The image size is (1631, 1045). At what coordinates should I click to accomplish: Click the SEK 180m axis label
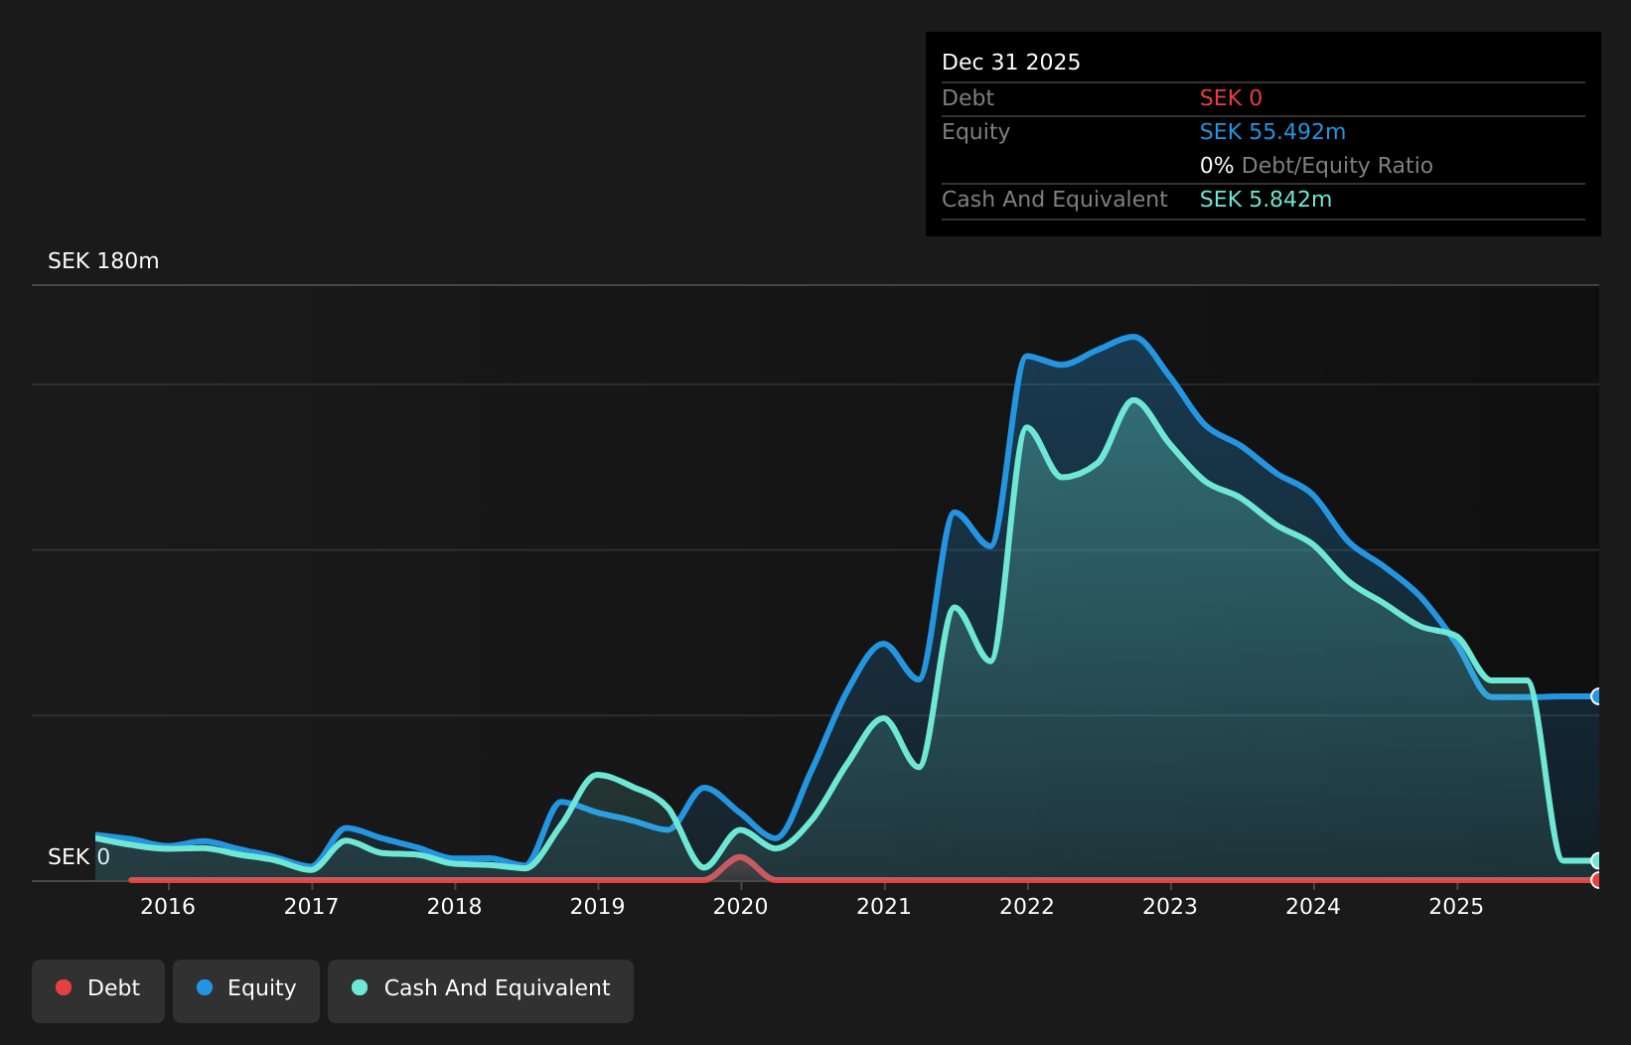[x=103, y=261]
